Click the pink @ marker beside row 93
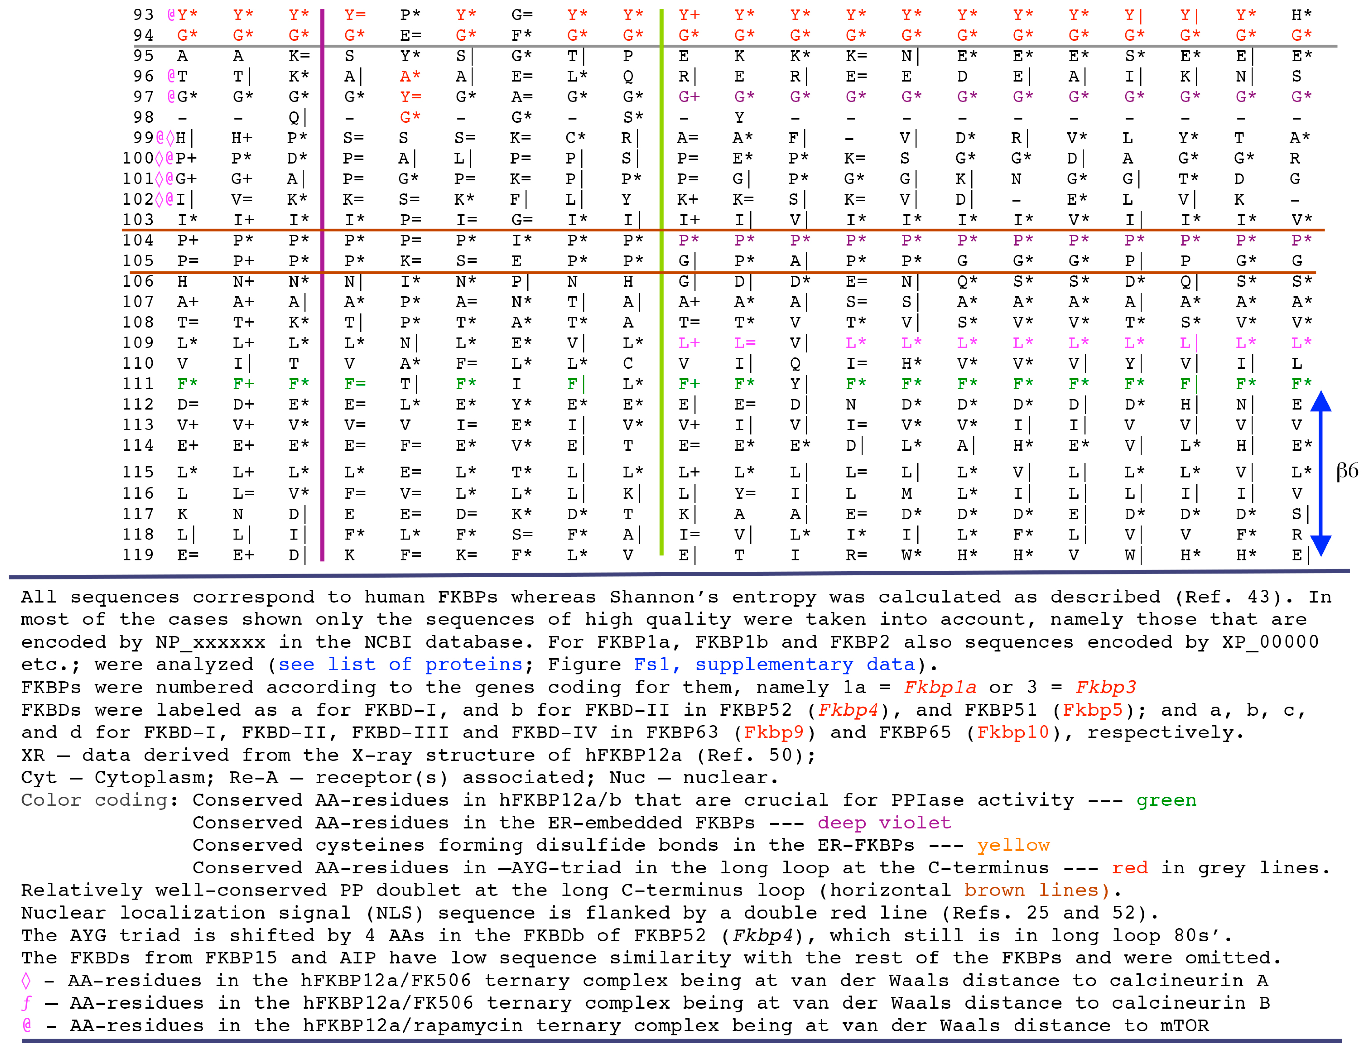 pyautogui.click(x=171, y=14)
